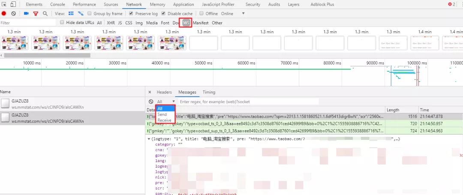
Task: Switch to Sources tab
Action: click(x=111, y=4)
